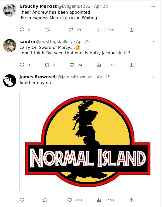Image resolution: width=162 pixels, height=207 pixels.
Task: View analytics on Grouchy Marxist's tweet
Action: [99, 30]
